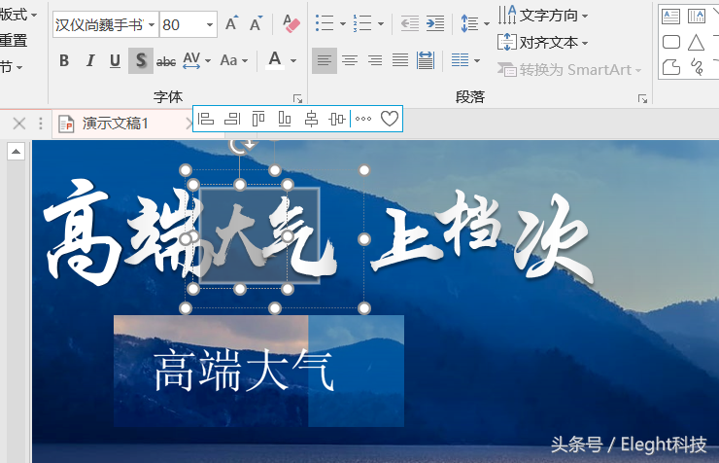Justify the paragraph text
Viewport: 719px width, 463px height.
tap(400, 60)
